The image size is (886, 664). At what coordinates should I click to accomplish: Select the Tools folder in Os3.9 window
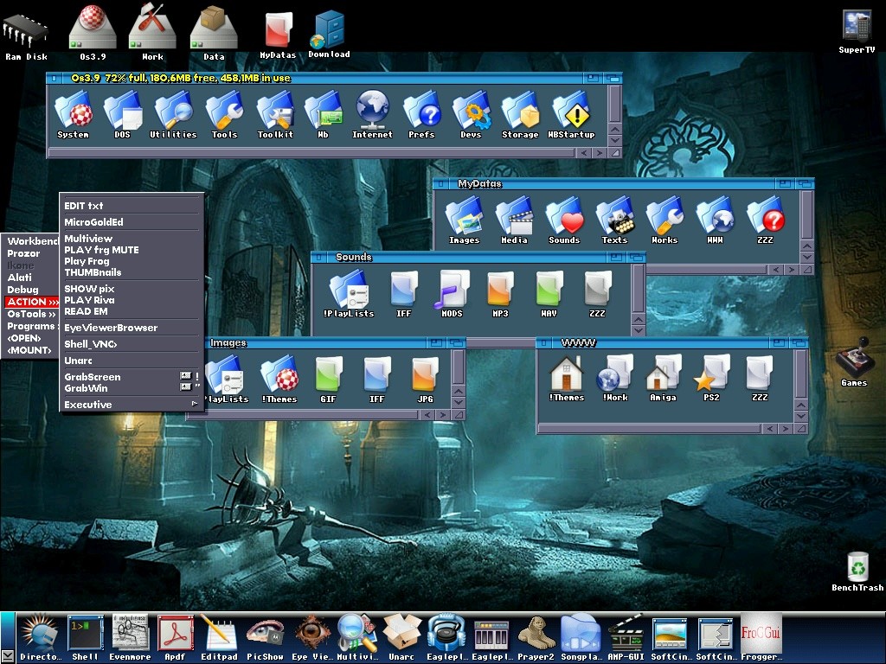click(224, 115)
